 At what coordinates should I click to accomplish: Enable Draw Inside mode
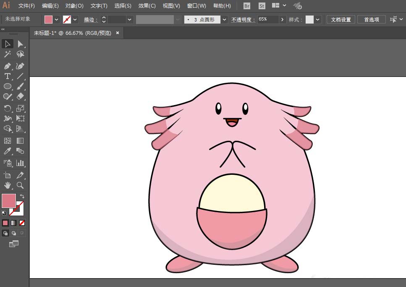[22, 233]
